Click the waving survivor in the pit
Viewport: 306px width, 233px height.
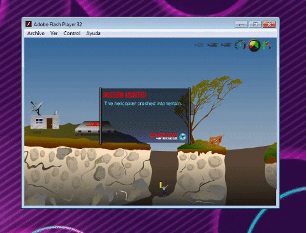pyautogui.click(x=164, y=191)
